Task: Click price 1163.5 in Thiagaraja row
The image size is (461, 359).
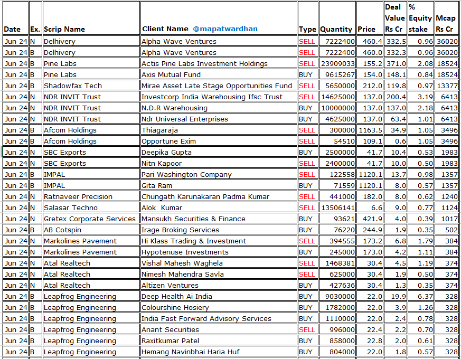Action: [370, 130]
